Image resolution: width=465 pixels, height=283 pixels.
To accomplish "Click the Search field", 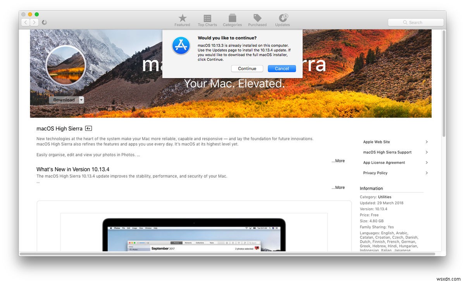I will coord(416,22).
